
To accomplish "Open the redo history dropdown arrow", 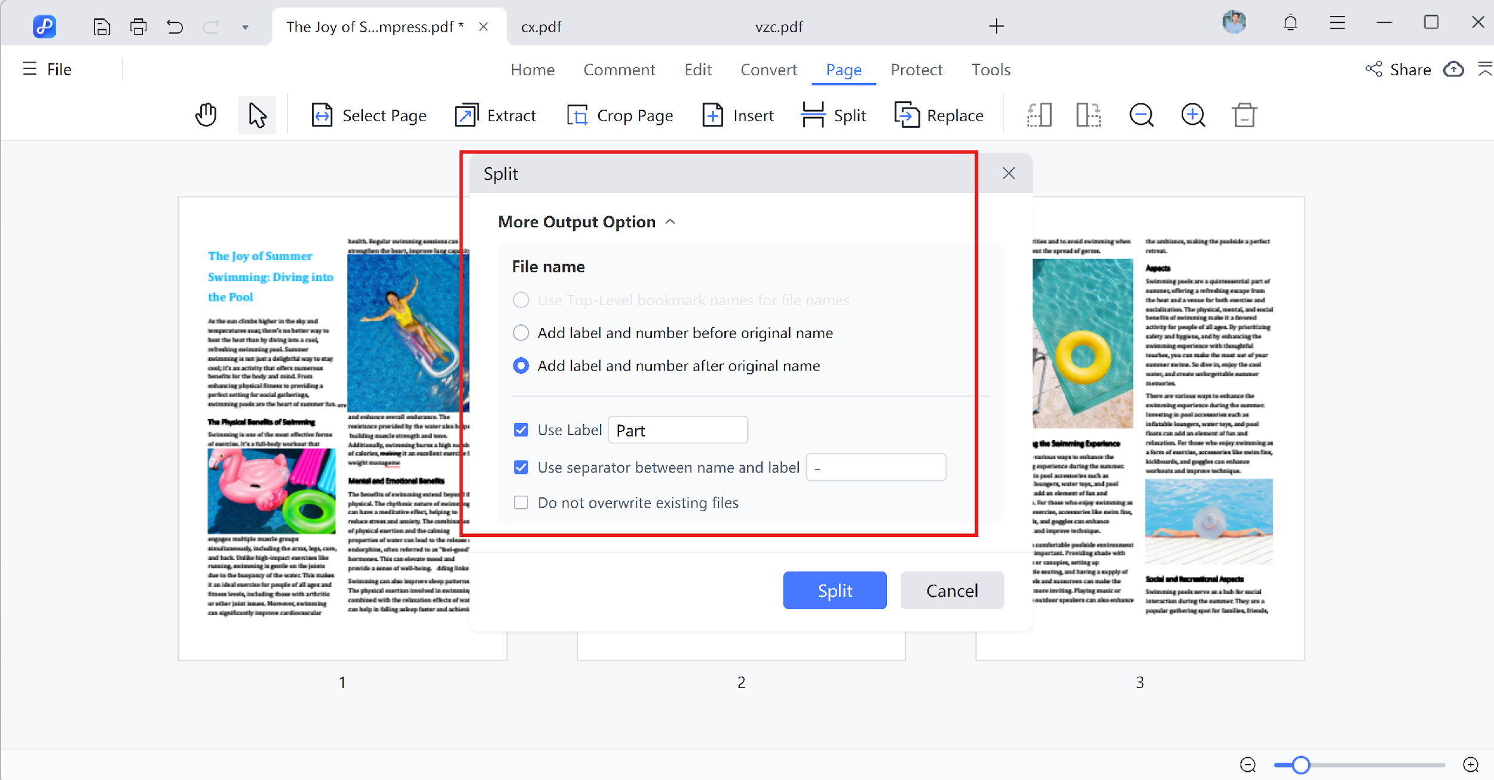I will [245, 27].
